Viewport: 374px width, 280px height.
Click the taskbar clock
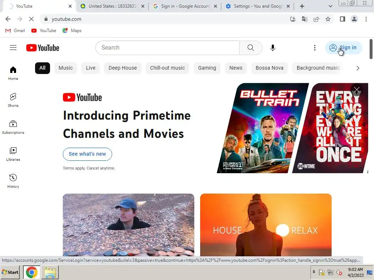(x=355, y=272)
